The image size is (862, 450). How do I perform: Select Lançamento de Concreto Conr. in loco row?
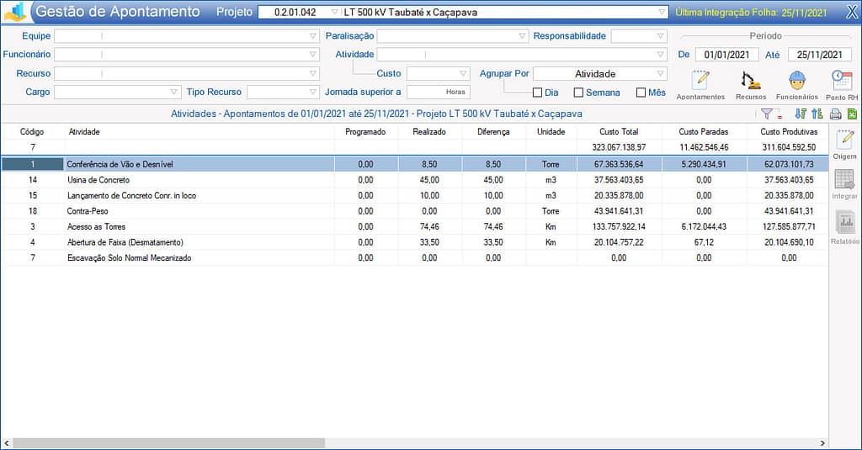pyautogui.click(x=415, y=196)
